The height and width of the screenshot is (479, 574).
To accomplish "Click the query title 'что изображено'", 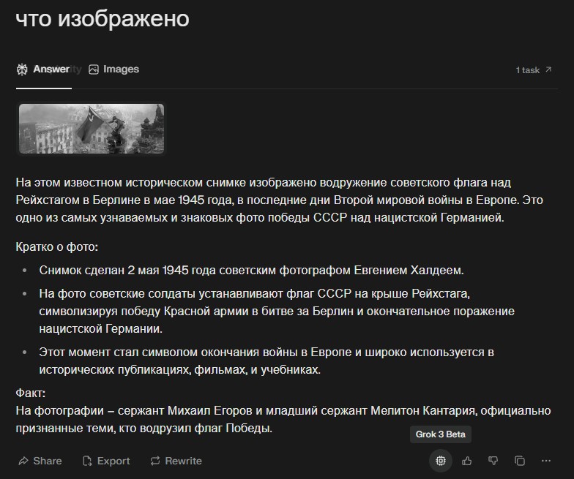I will click(x=102, y=18).
